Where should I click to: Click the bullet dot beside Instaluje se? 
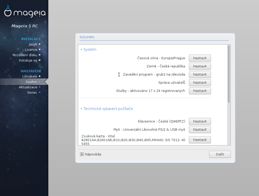(40, 60)
